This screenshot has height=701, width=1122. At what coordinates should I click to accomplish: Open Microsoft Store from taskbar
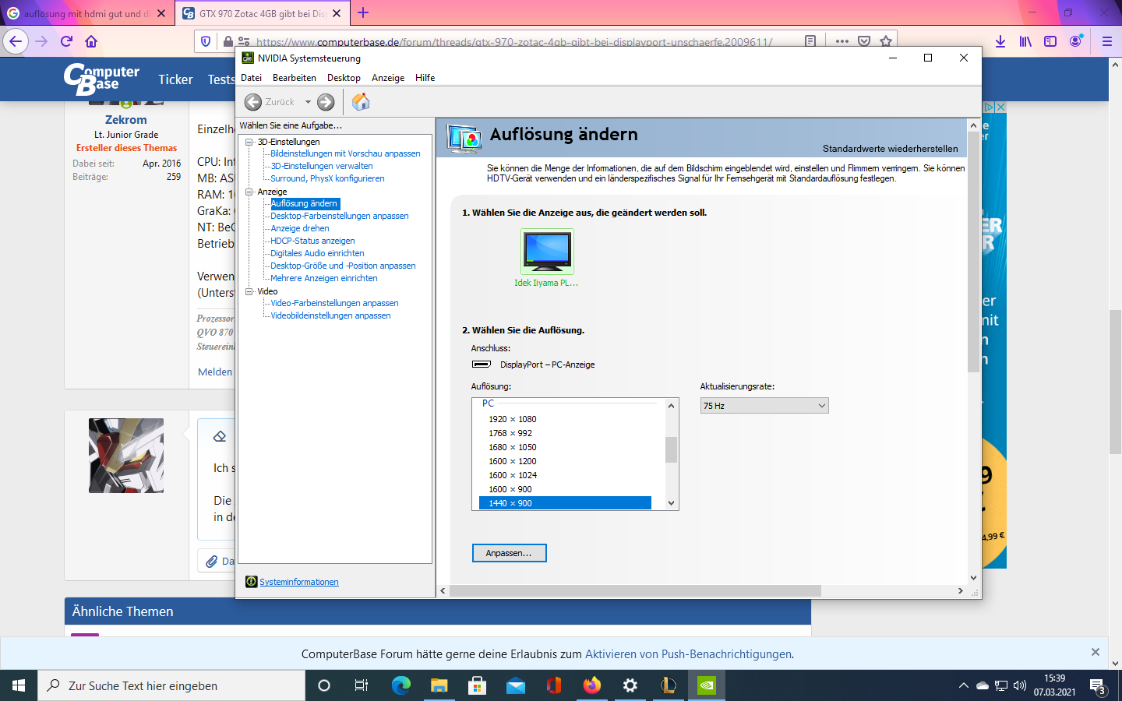tap(478, 685)
